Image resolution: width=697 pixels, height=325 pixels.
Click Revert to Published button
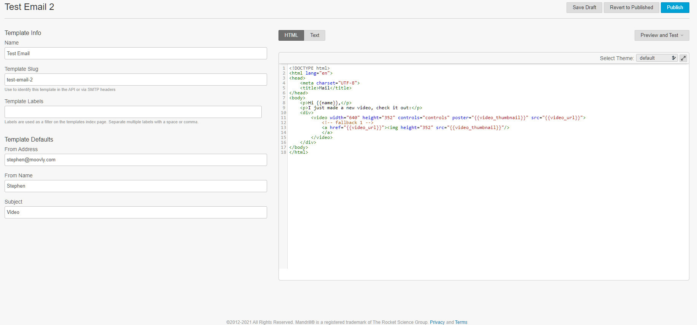(631, 8)
